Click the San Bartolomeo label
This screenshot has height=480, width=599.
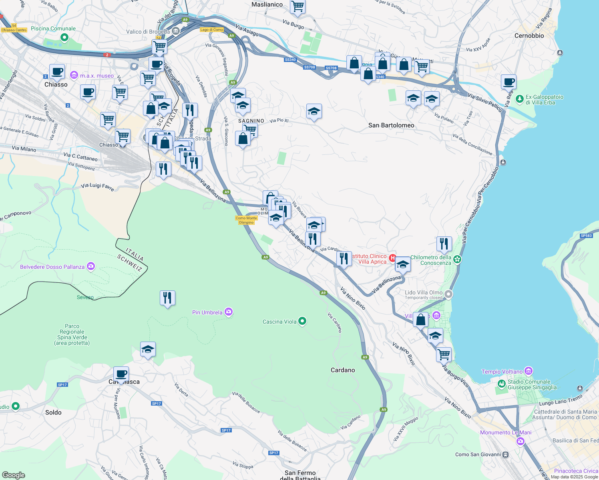pos(391,125)
